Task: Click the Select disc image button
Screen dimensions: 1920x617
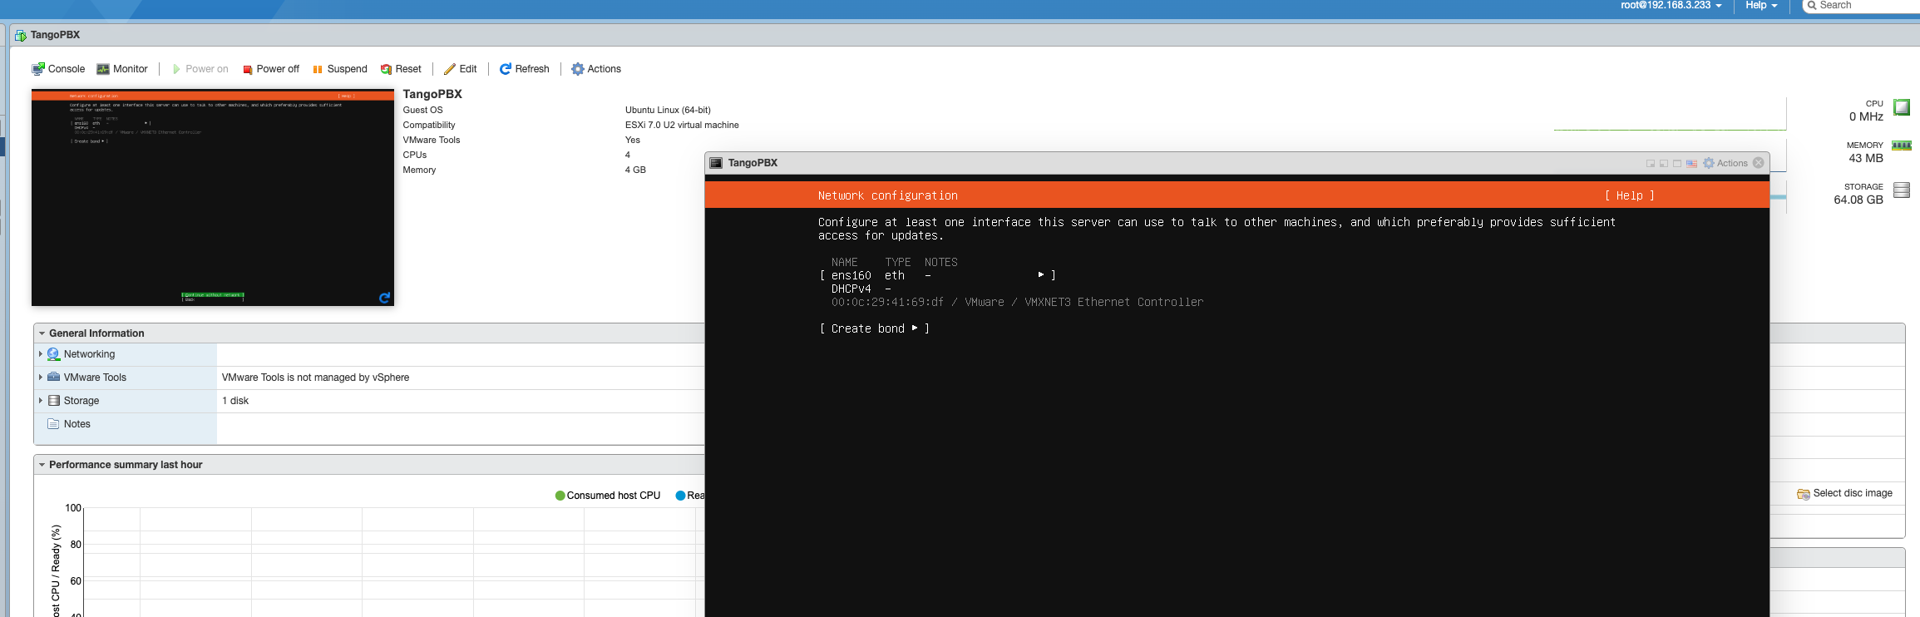Action: 1844,493
